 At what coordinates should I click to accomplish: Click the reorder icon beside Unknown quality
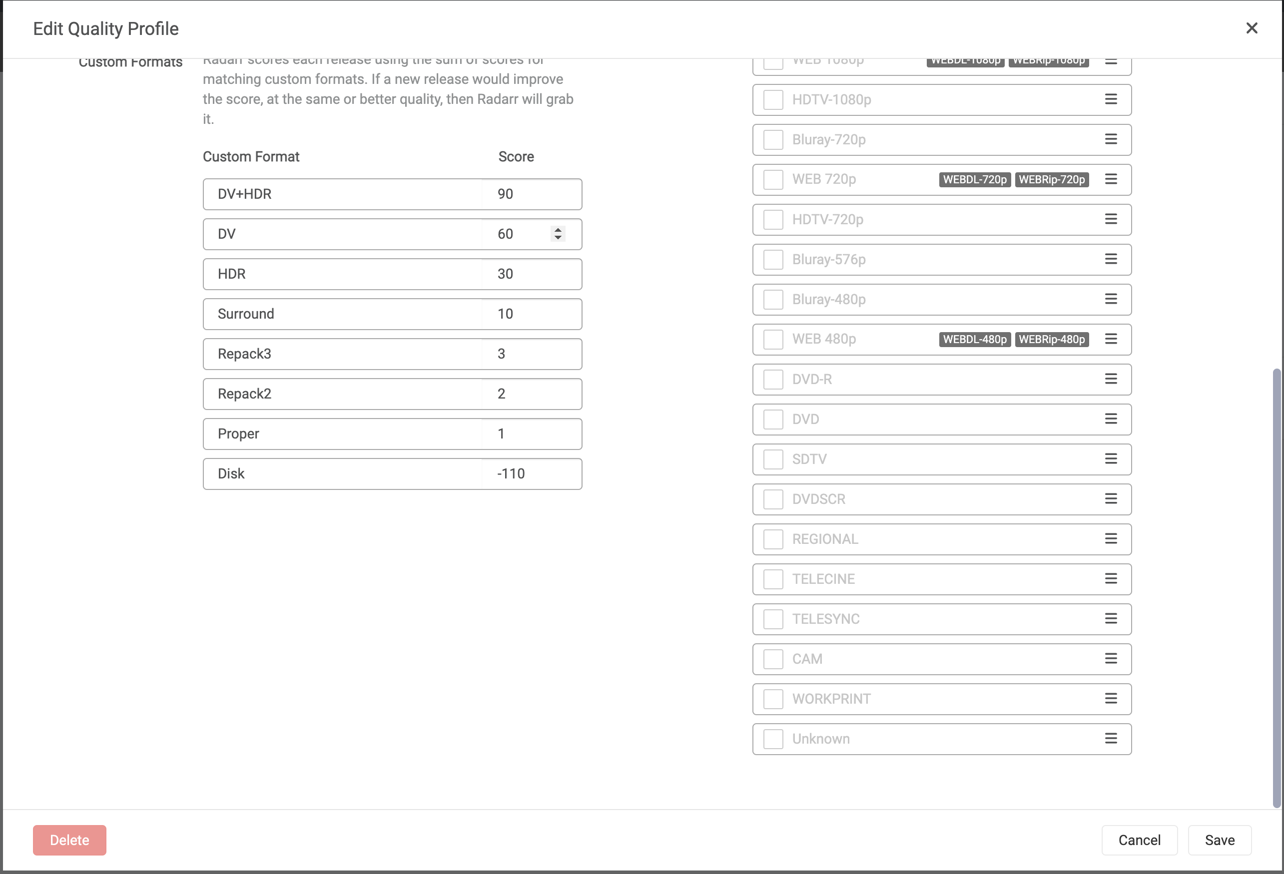(x=1111, y=739)
